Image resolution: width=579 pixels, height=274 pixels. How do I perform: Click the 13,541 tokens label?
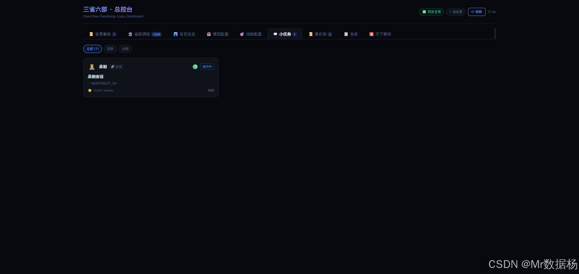tap(103, 91)
